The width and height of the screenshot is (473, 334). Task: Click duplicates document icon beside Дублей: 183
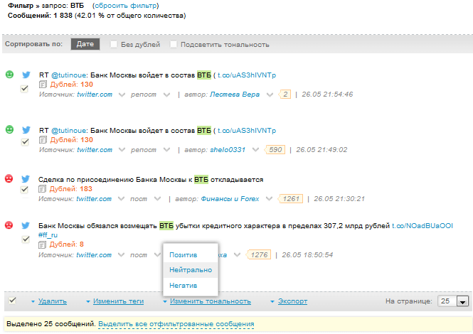click(x=42, y=189)
